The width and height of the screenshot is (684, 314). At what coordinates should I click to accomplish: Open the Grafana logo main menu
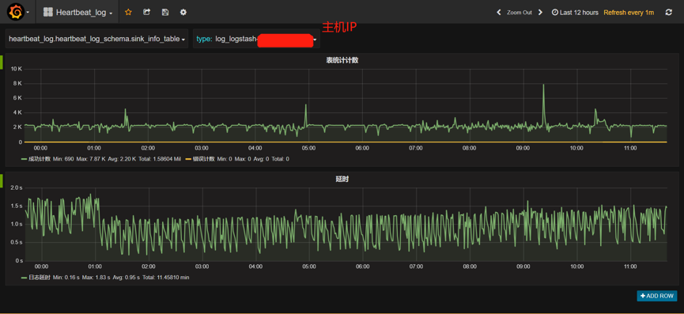[18, 12]
